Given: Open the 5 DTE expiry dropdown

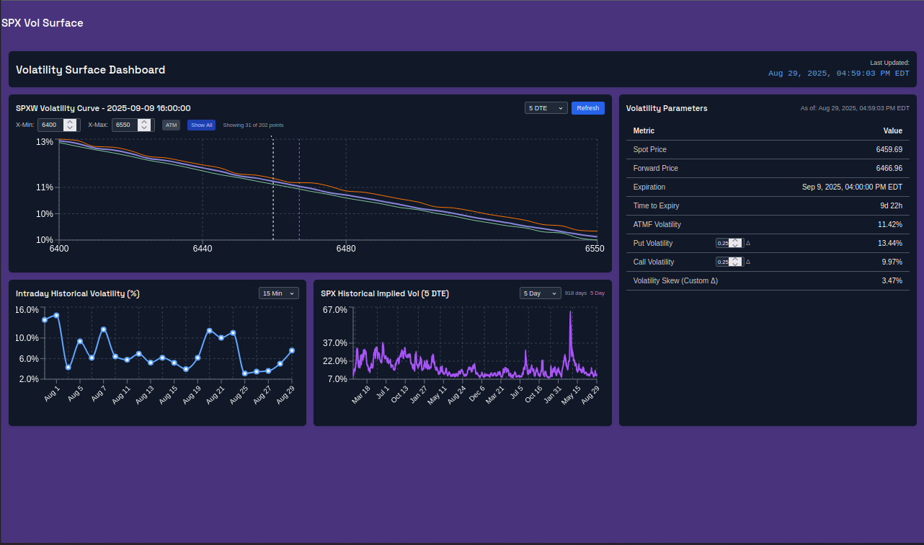Looking at the screenshot, I should pos(546,108).
